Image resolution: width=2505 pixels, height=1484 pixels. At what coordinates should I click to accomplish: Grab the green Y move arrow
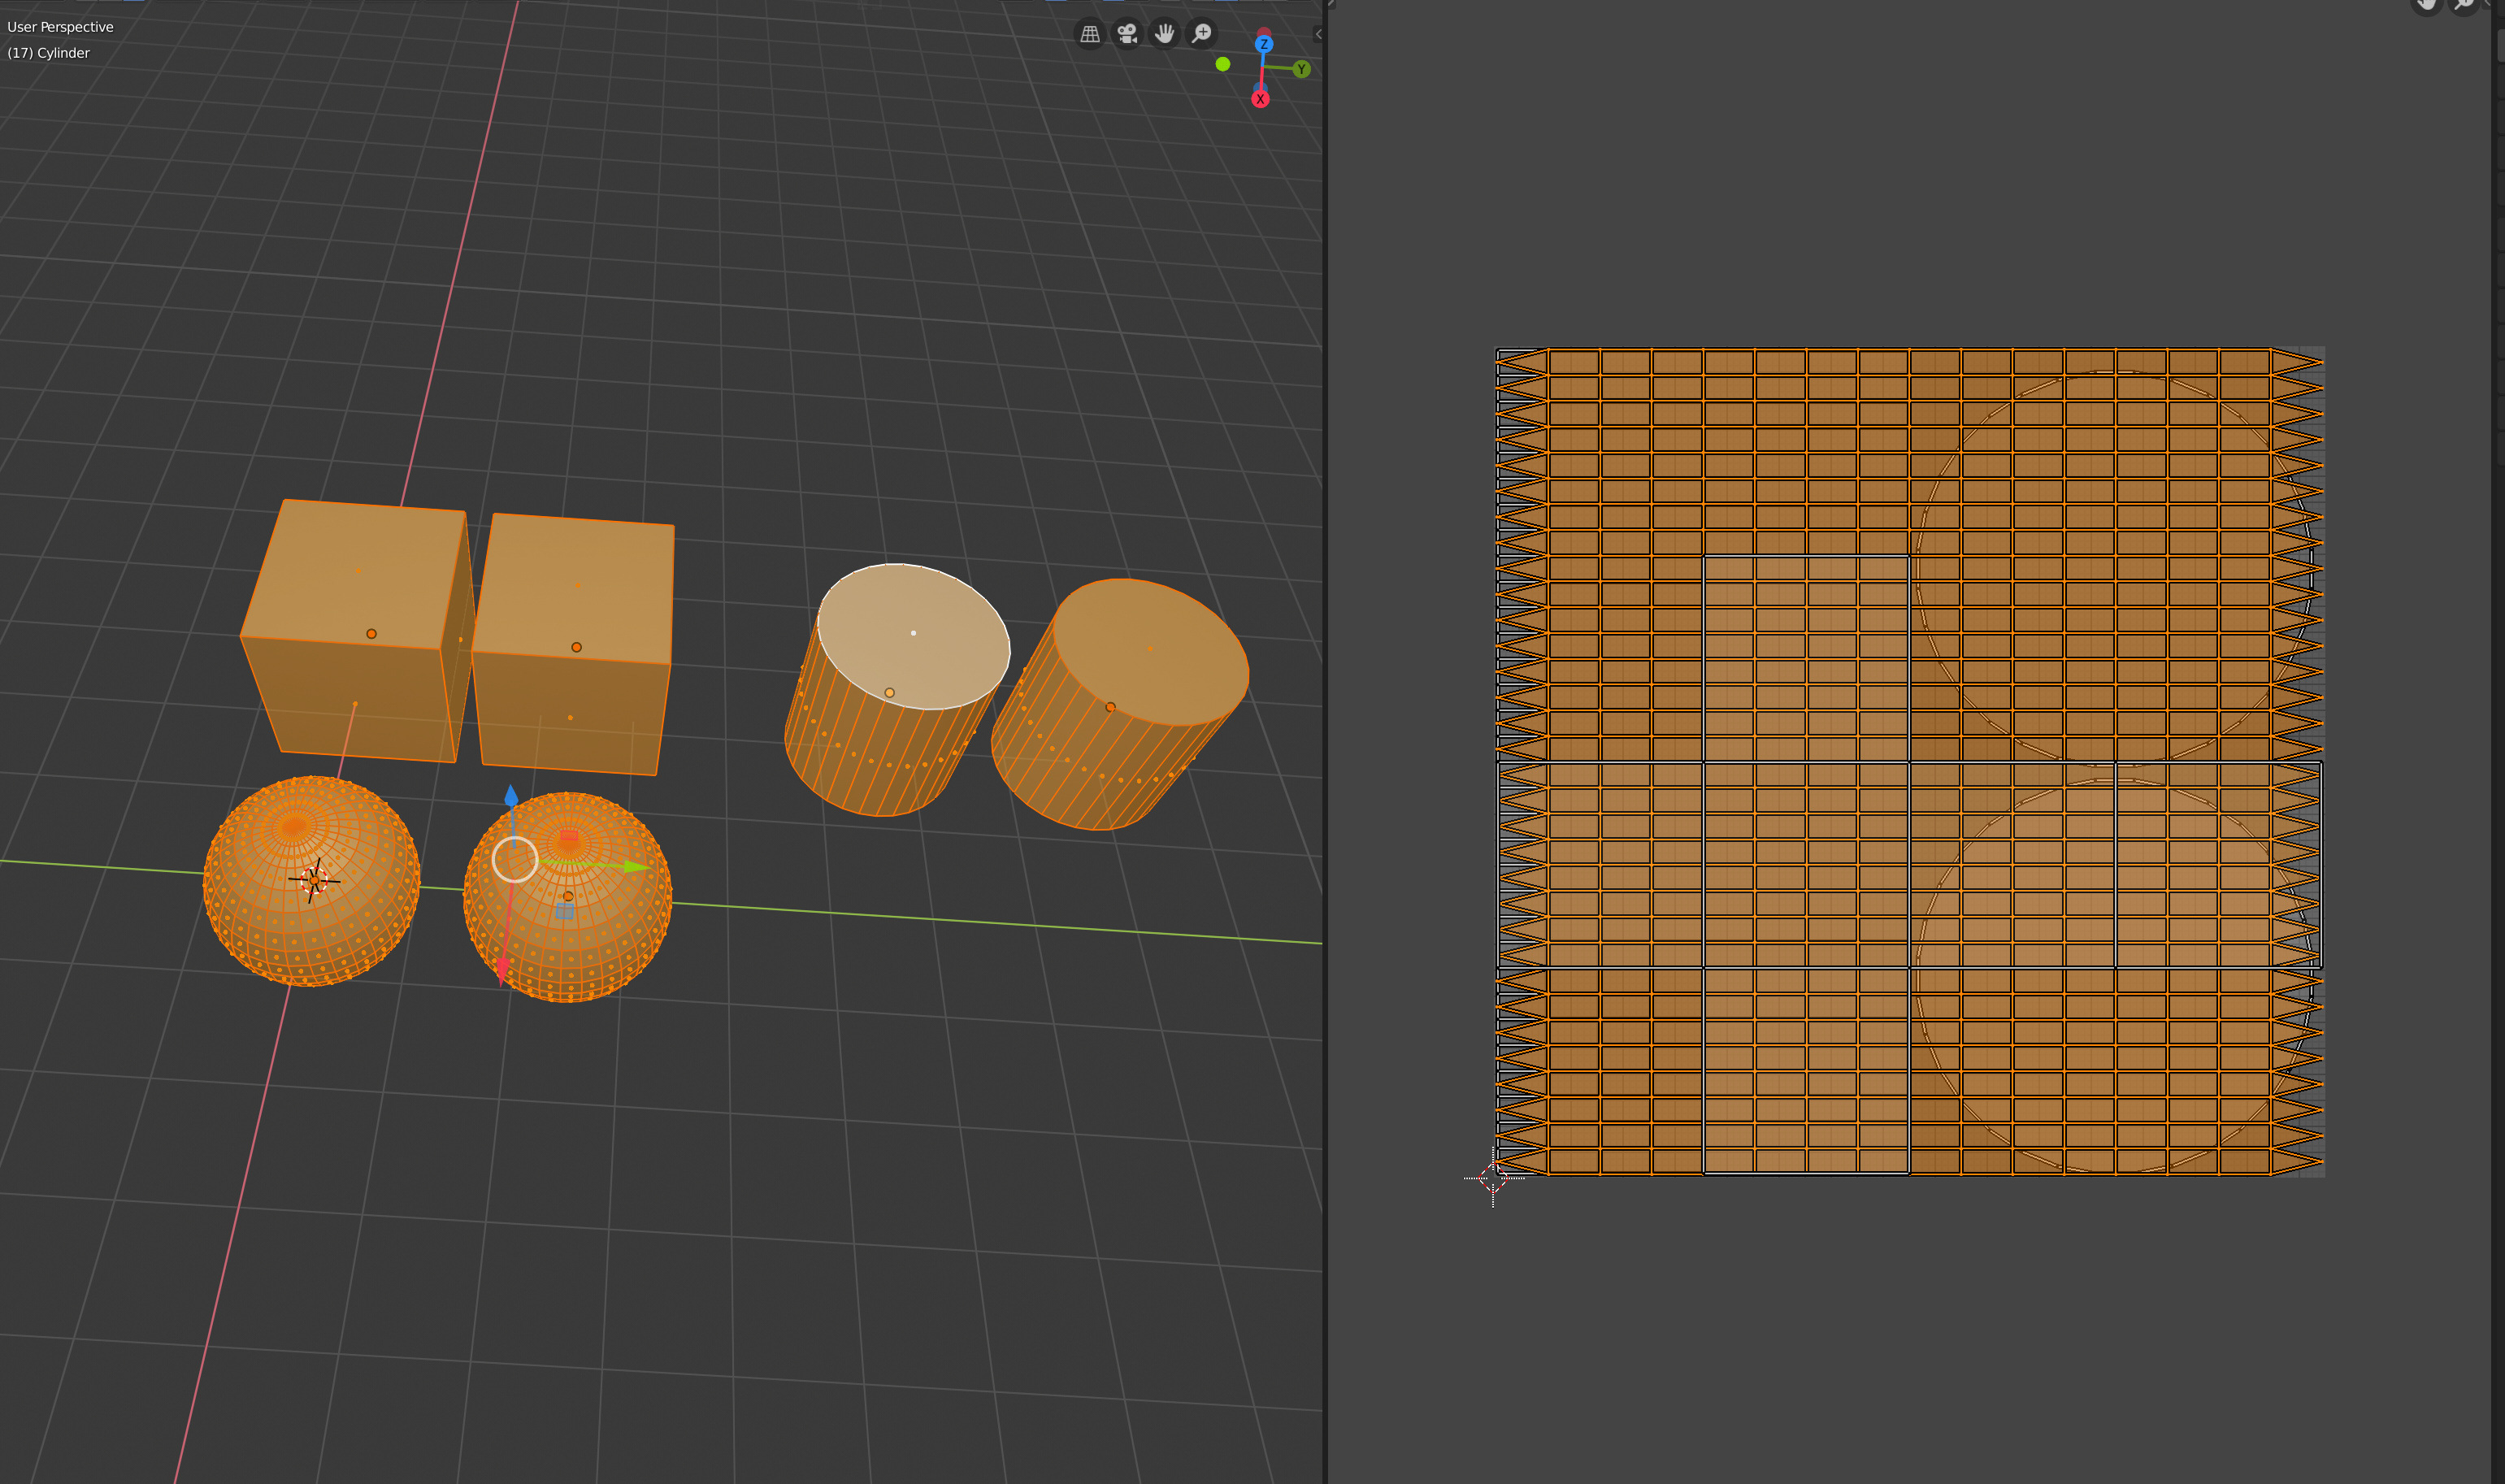[x=636, y=866]
